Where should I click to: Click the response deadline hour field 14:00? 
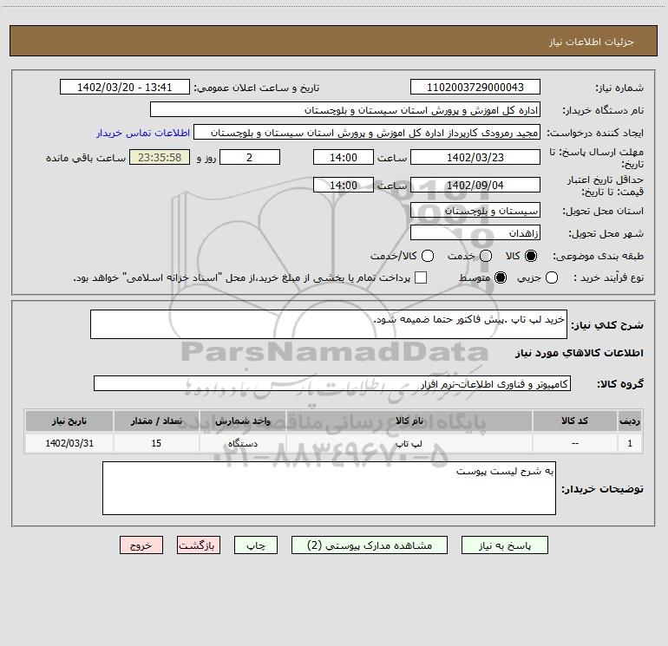pyautogui.click(x=344, y=157)
